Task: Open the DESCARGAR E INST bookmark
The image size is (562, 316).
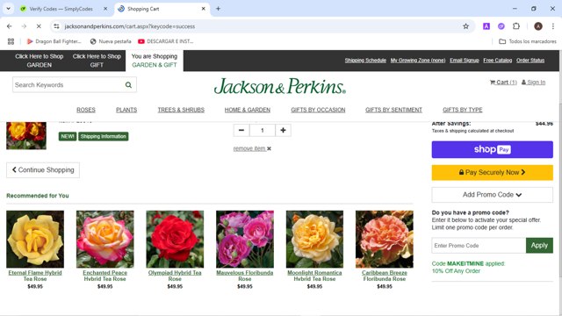Action: pos(166,41)
